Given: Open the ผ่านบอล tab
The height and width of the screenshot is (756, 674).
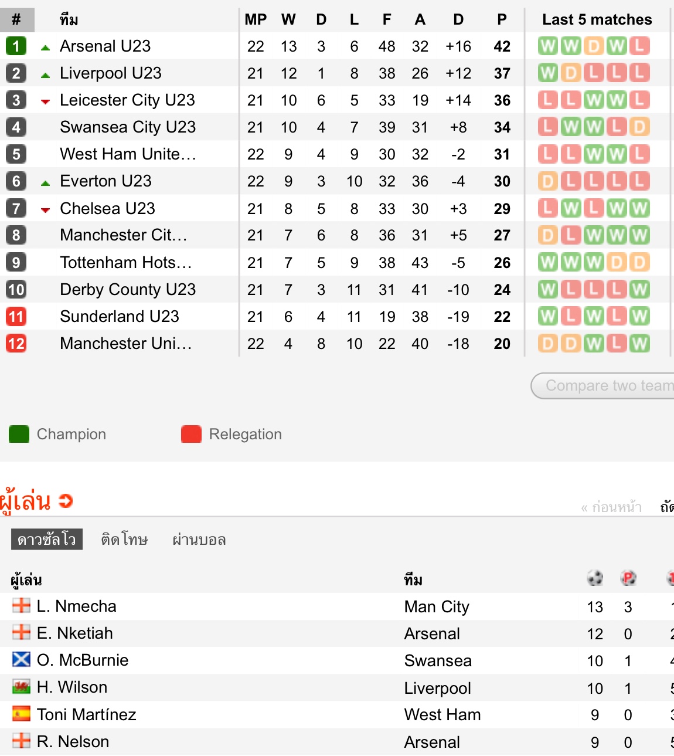Looking at the screenshot, I should 199,540.
